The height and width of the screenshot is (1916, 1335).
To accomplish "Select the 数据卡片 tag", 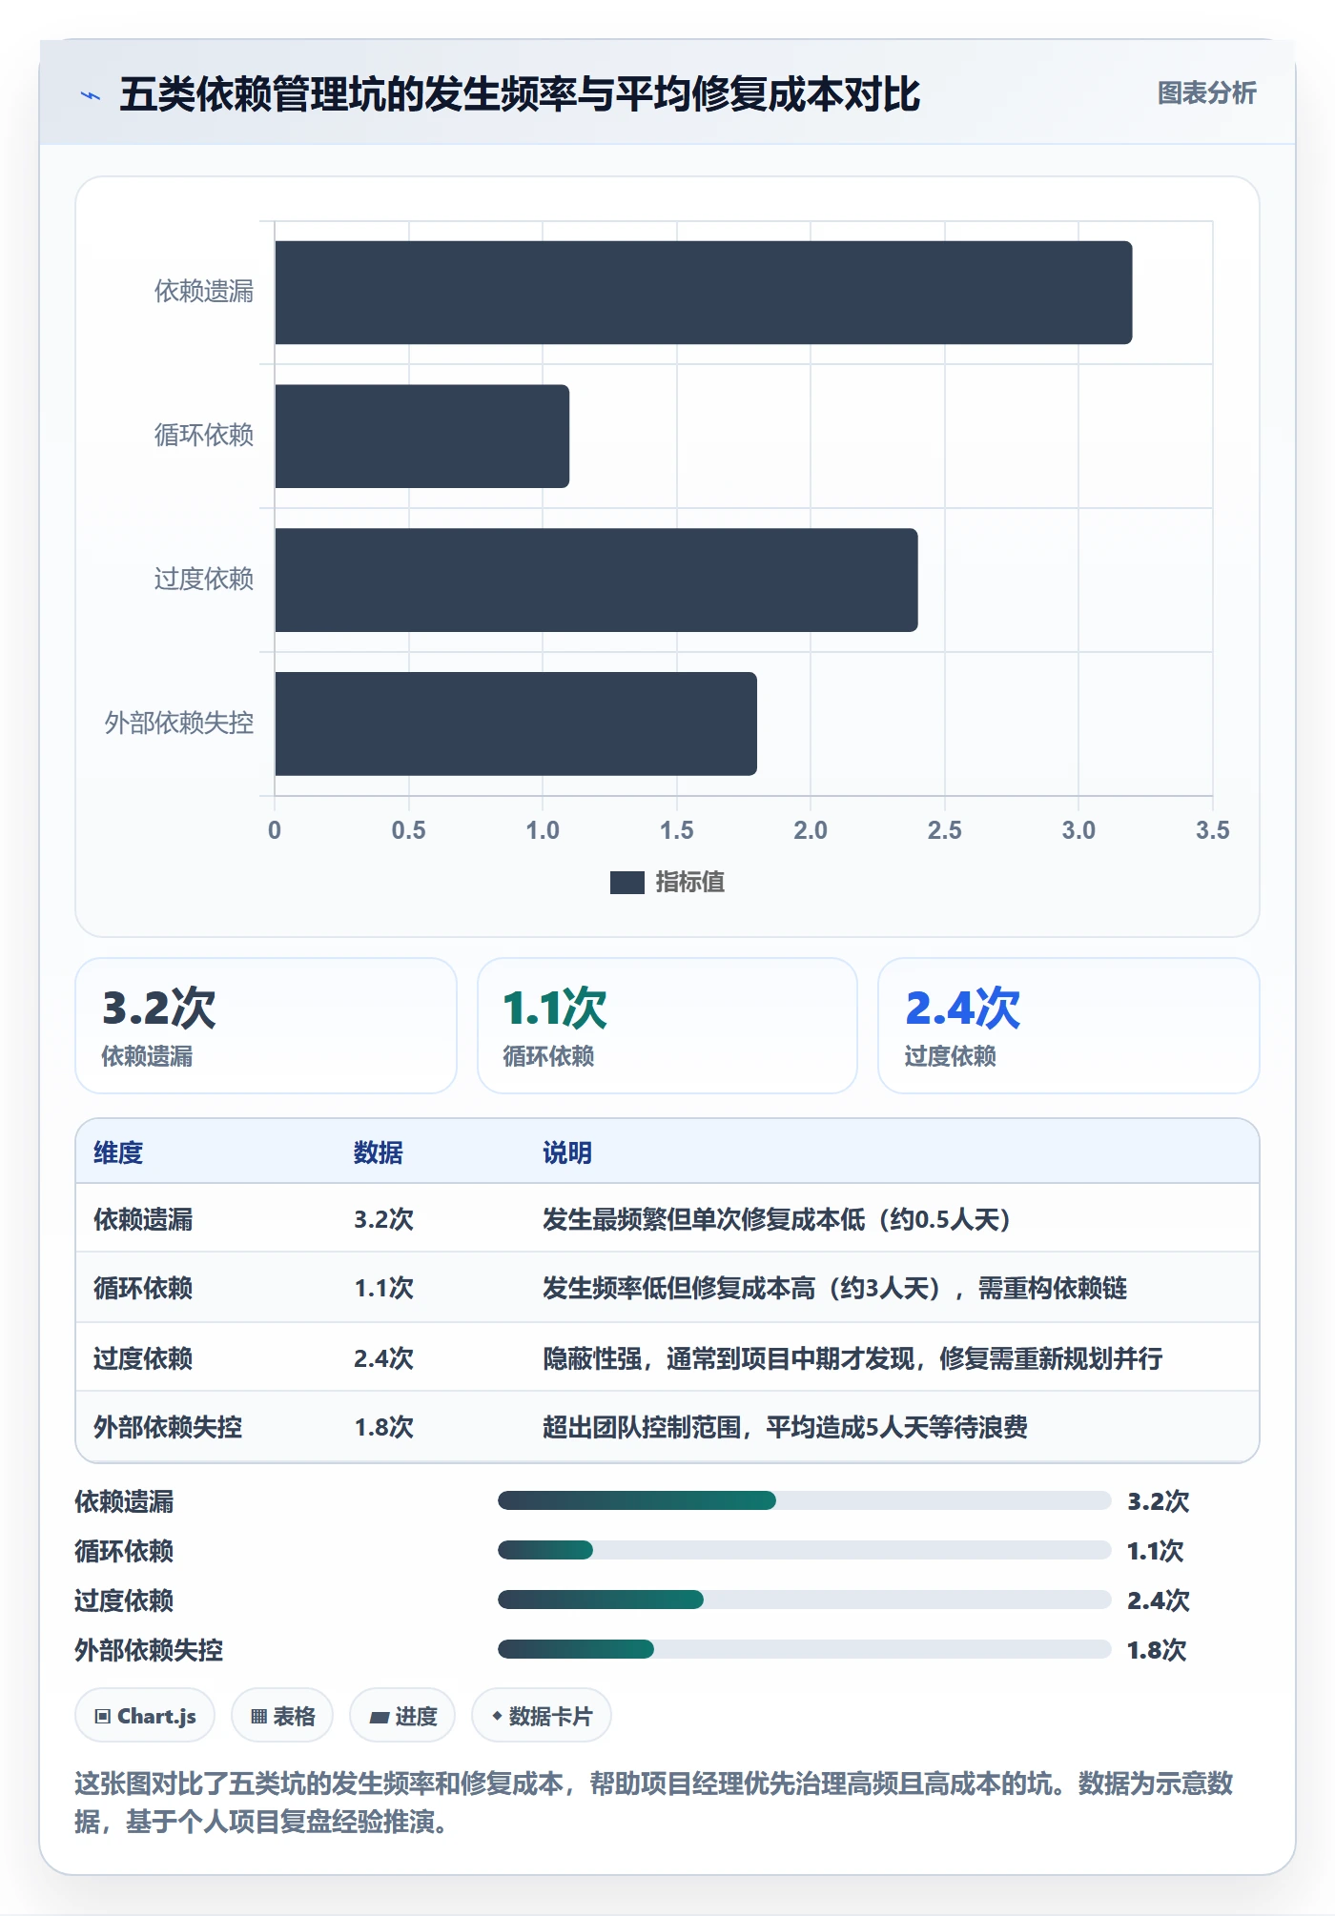I will [542, 1716].
